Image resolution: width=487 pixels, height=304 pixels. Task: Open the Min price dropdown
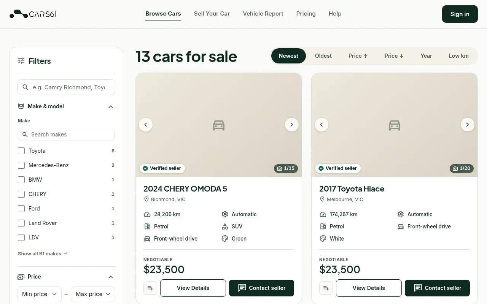pos(39,294)
